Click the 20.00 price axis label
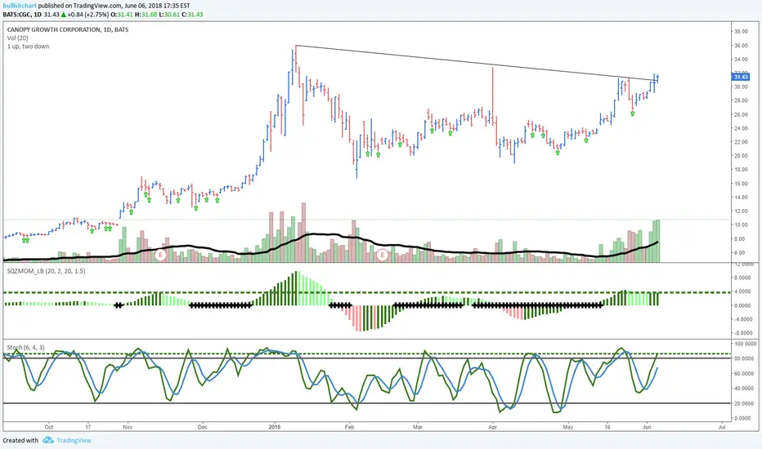Image resolution: width=762 pixels, height=449 pixels. tap(741, 156)
